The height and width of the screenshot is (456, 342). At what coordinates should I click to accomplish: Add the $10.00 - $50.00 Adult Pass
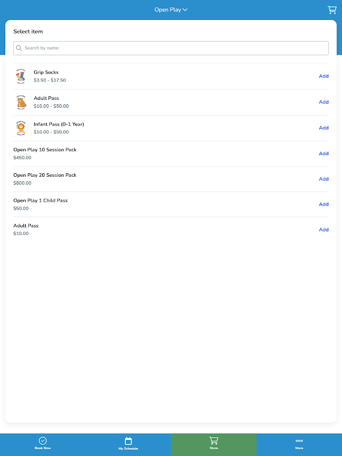[x=324, y=102]
